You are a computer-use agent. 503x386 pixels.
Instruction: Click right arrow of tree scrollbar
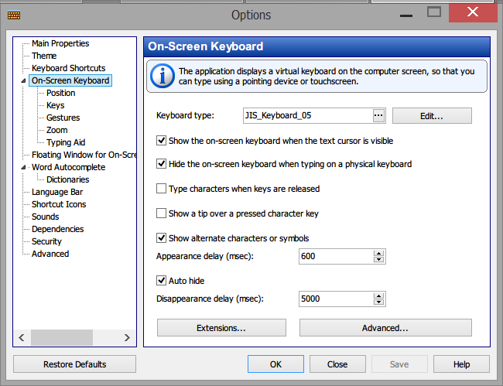point(127,337)
